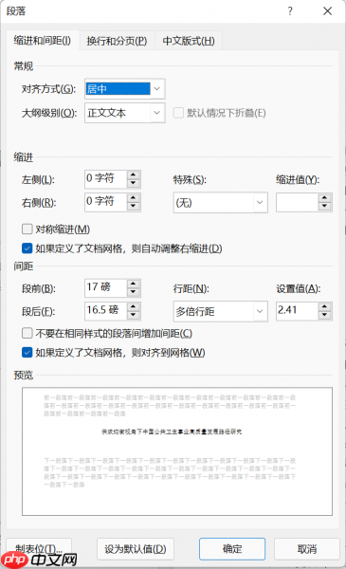Click the 段后 spacing field showing 16.5 磅
The image size is (346, 569).
105,311
